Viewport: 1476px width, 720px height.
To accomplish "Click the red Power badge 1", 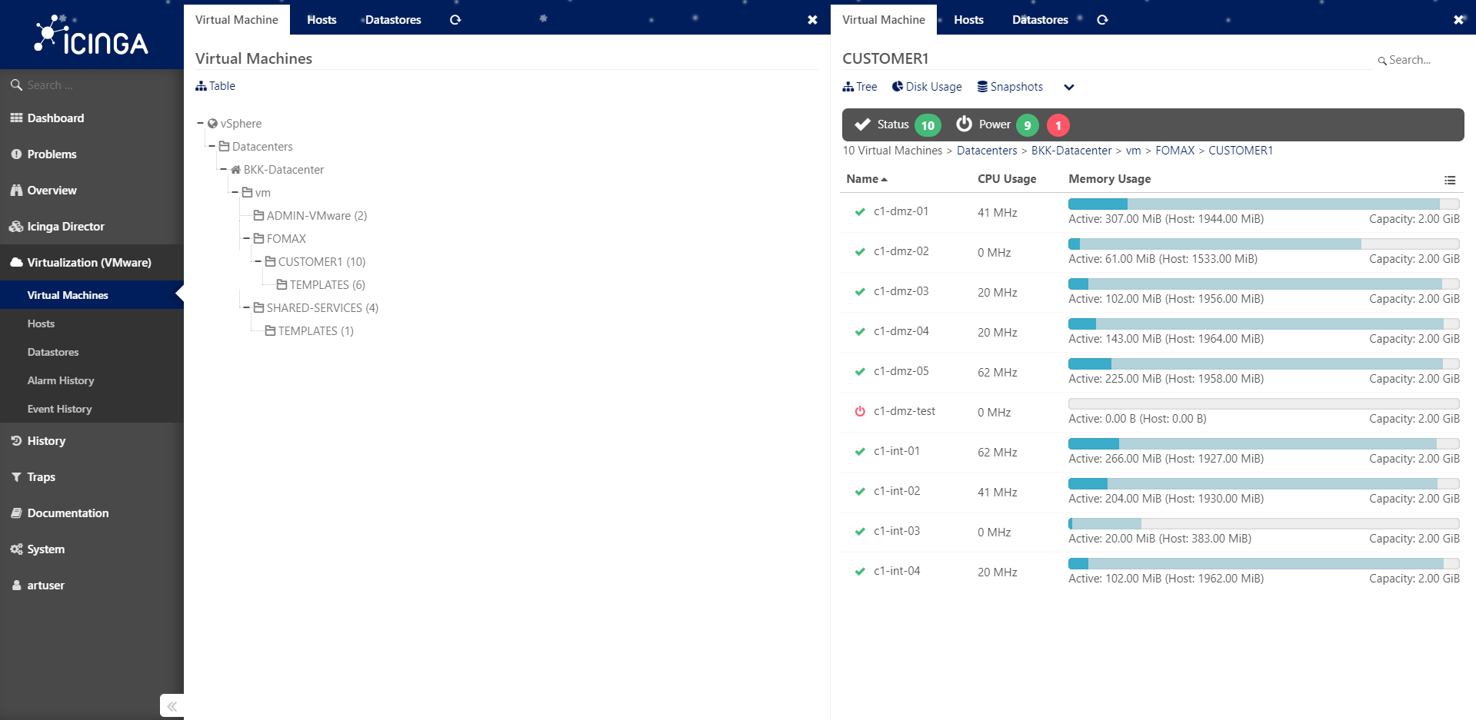I will tap(1058, 125).
